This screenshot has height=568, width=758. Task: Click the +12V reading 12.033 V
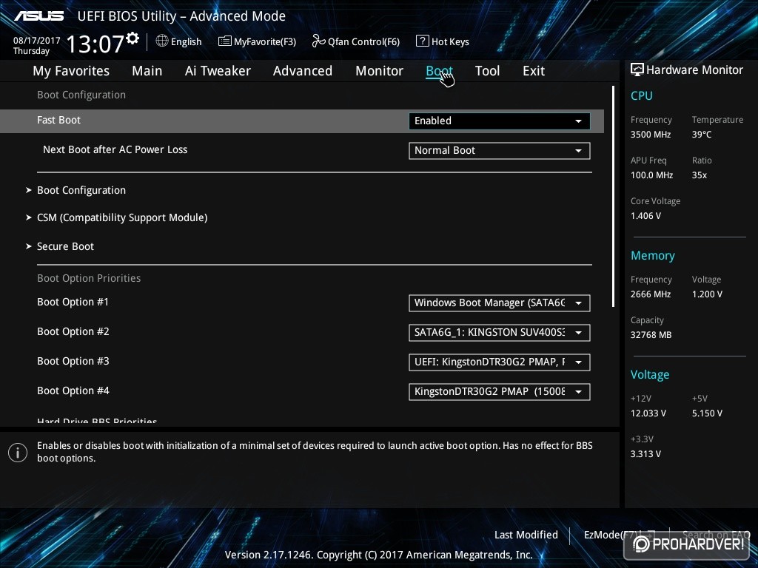pyautogui.click(x=648, y=413)
